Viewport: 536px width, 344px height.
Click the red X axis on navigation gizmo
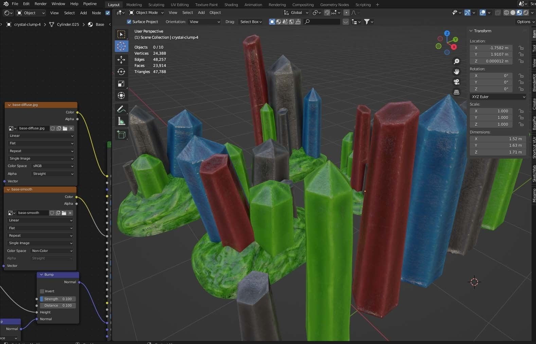454,47
